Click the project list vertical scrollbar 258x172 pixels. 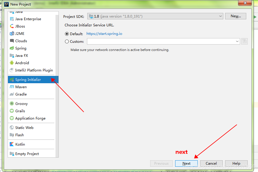57,86
